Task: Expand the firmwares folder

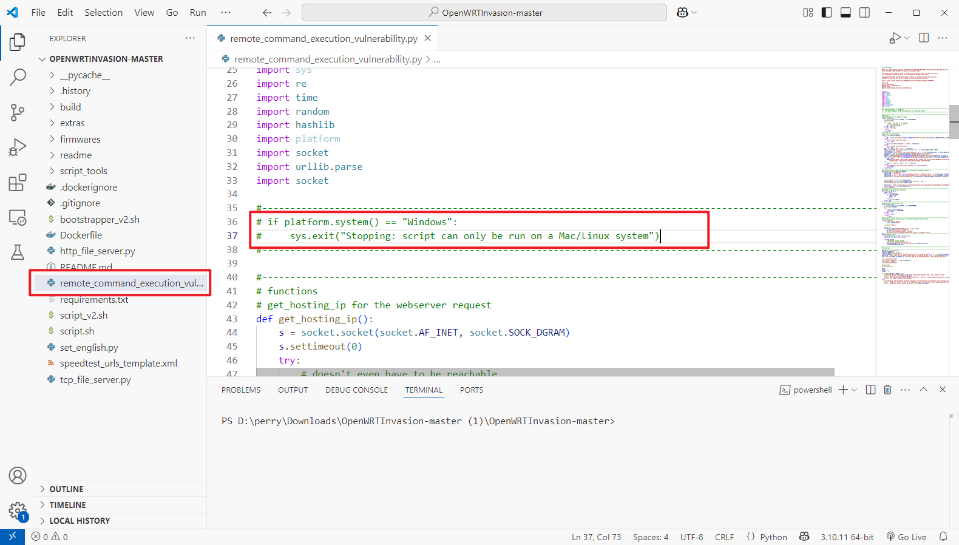Action: point(121,139)
